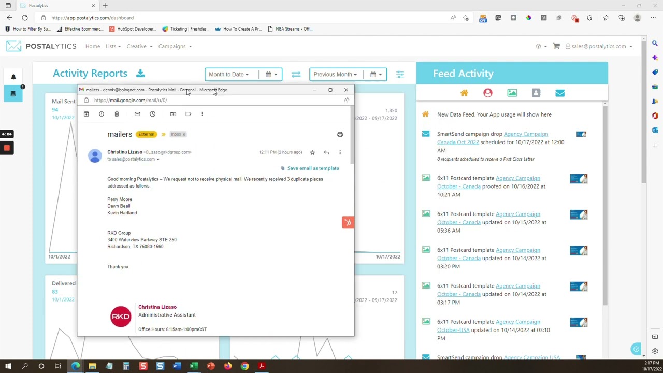This screenshot has width=663, height=373.
Task: Open Firefox from the taskbar
Action: (x=227, y=366)
